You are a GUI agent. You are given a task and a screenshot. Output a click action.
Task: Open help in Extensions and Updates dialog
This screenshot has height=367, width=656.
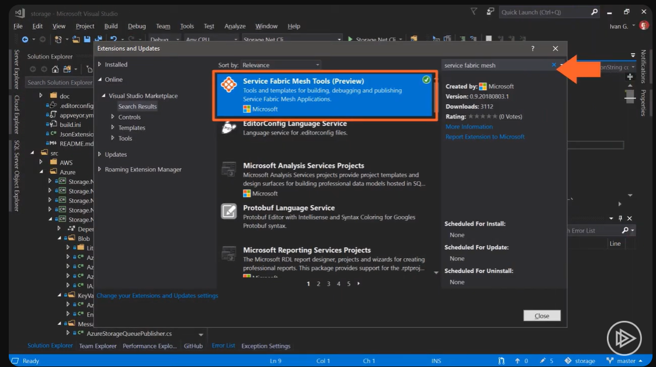tap(533, 49)
